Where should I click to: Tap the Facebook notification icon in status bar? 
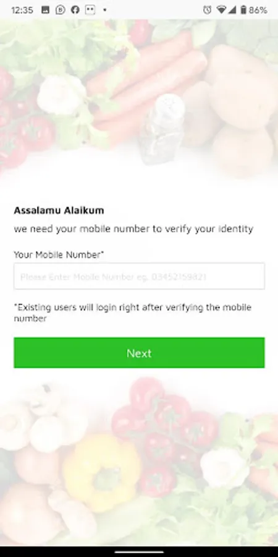point(75,9)
